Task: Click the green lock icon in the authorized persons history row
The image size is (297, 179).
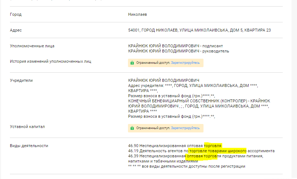Action: coord(132,63)
